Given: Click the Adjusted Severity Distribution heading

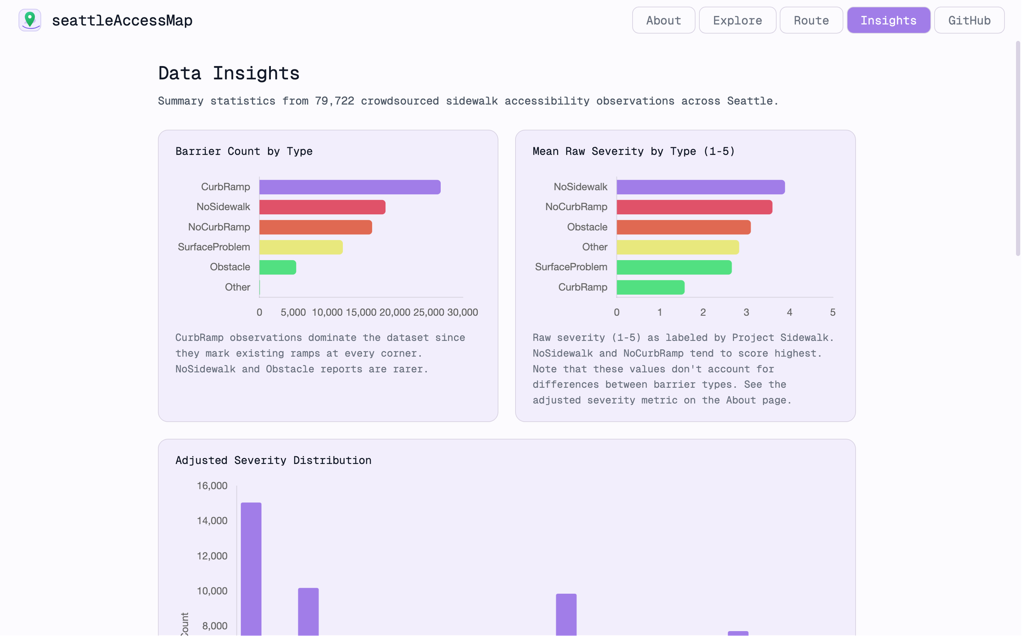Looking at the screenshot, I should pyautogui.click(x=273, y=460).
